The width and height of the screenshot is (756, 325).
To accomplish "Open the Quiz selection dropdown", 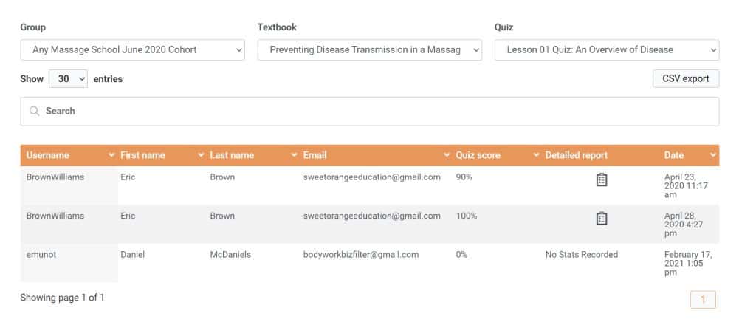I will (606, 50).
